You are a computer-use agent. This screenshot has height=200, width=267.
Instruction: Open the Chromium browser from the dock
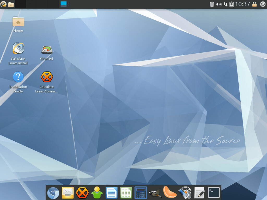[53, 193]
